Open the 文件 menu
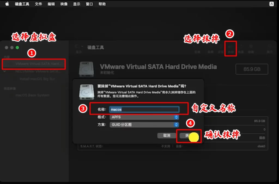Viewport: 279px width, 184px height. pos(38,4)
